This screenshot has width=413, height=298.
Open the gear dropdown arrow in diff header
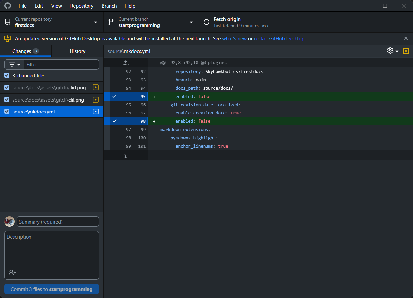397,51
